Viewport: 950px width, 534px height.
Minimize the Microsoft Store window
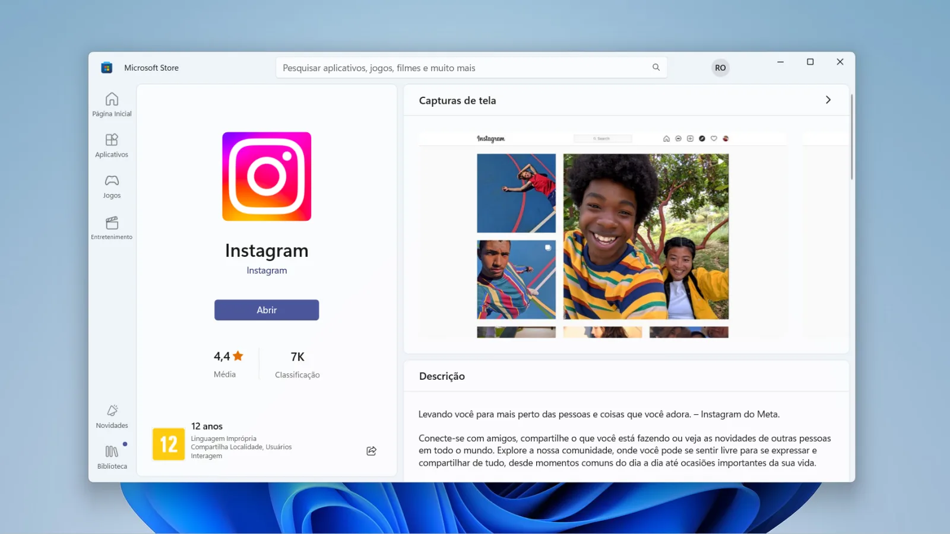tap(781, 62)
